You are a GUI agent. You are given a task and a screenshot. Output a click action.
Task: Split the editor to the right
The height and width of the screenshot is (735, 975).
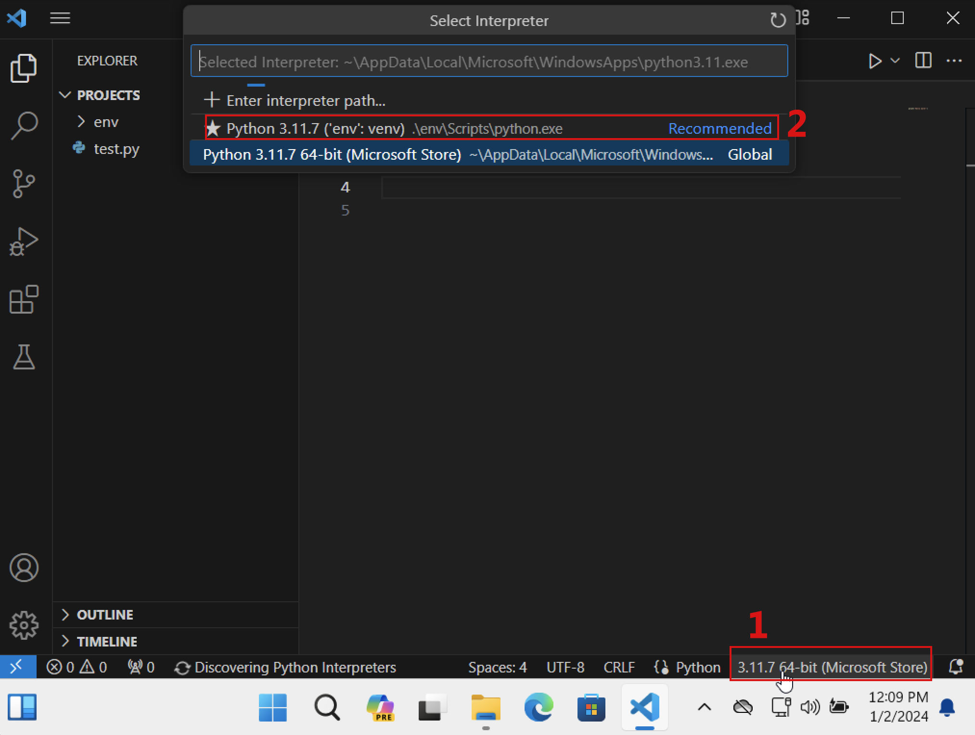pyautogui.click(x=923, y=61)
